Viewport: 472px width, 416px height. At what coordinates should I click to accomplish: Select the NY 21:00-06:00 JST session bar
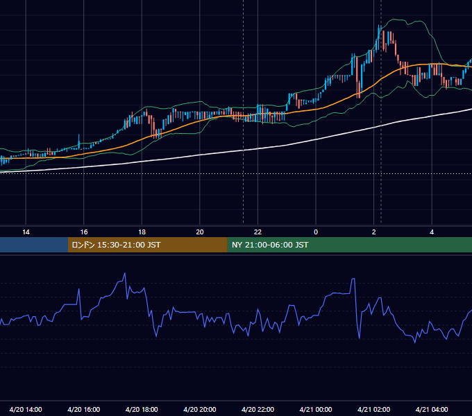[x=349, y=245]
